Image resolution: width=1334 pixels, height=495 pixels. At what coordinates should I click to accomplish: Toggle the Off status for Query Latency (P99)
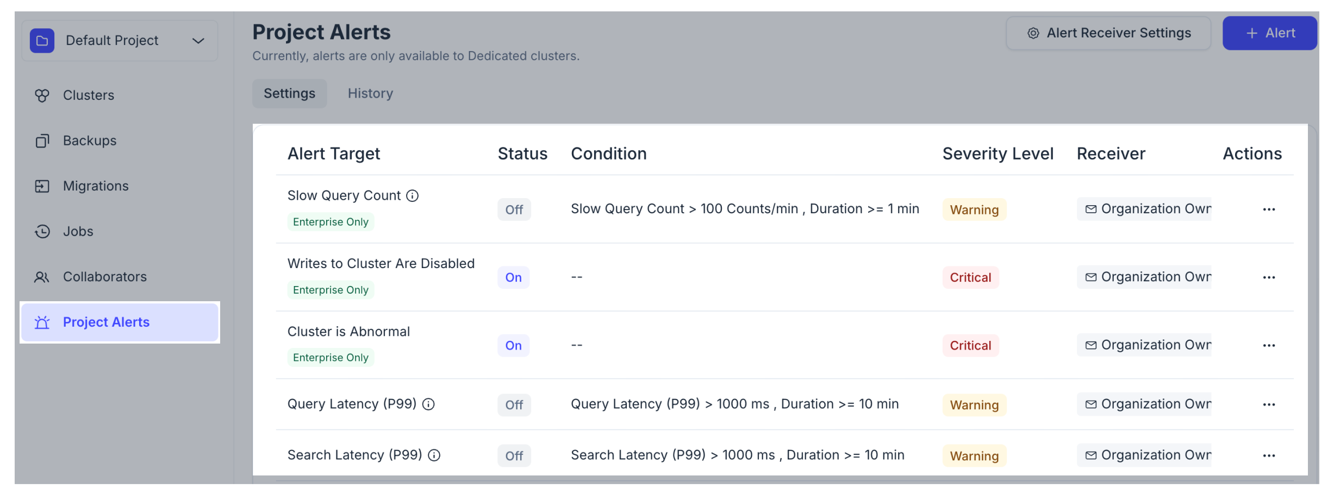(x=514, y=405)
